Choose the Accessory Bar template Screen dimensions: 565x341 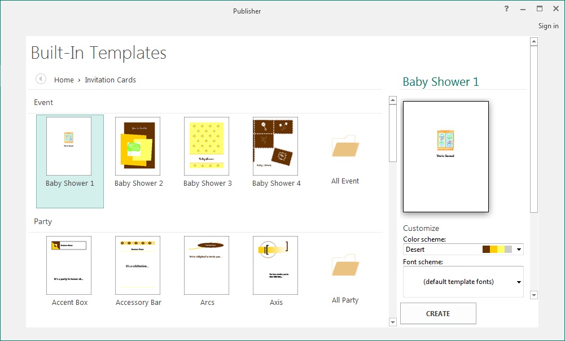tap(138, 272)
